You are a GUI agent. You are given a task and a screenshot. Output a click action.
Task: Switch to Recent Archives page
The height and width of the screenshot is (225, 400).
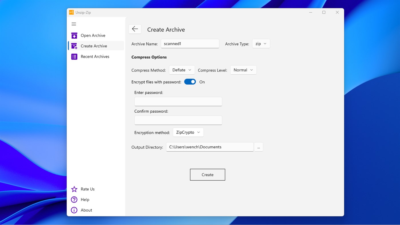(x=95, y=56)
